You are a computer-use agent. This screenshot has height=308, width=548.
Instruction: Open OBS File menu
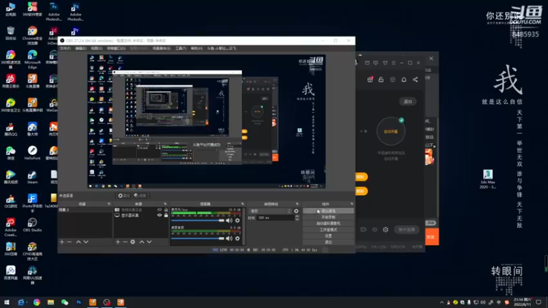[65, 49]
